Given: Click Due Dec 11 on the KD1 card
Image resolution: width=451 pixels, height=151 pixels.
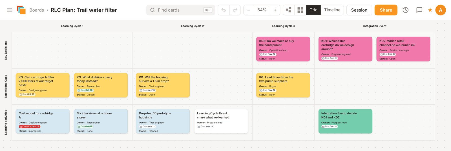Looking at the screenshot, I should coord(330,58).
